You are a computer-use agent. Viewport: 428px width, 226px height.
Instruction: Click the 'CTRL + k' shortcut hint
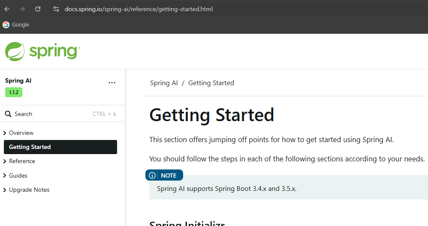tap(104, 114)
